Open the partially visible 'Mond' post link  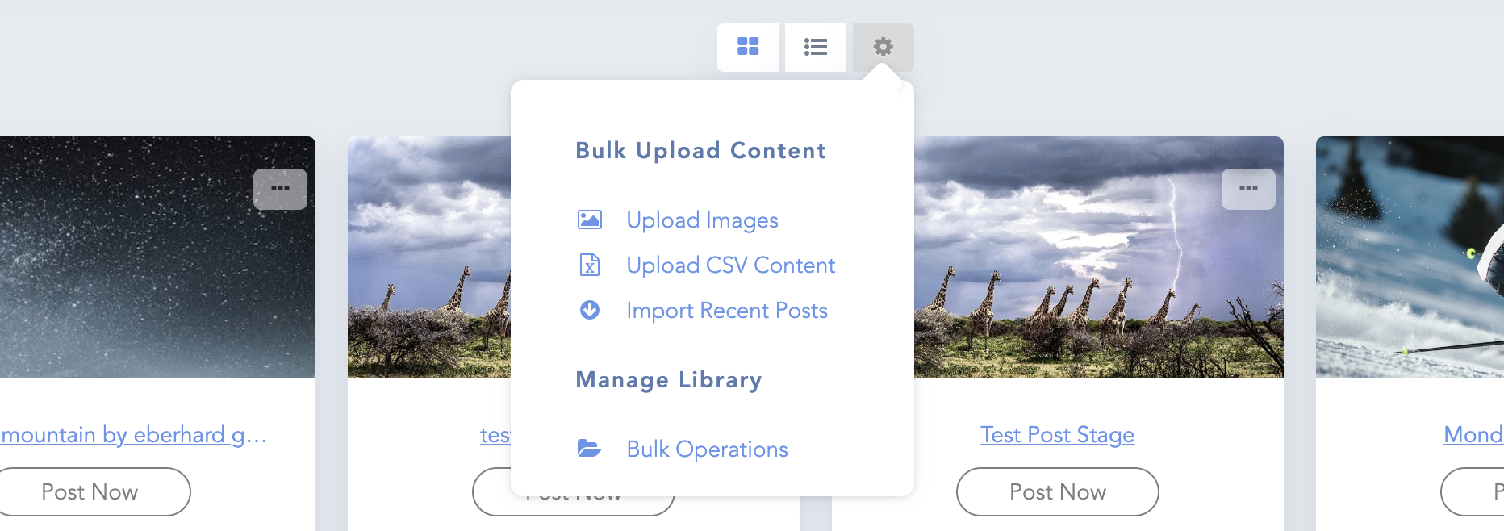pos(1473,435)
